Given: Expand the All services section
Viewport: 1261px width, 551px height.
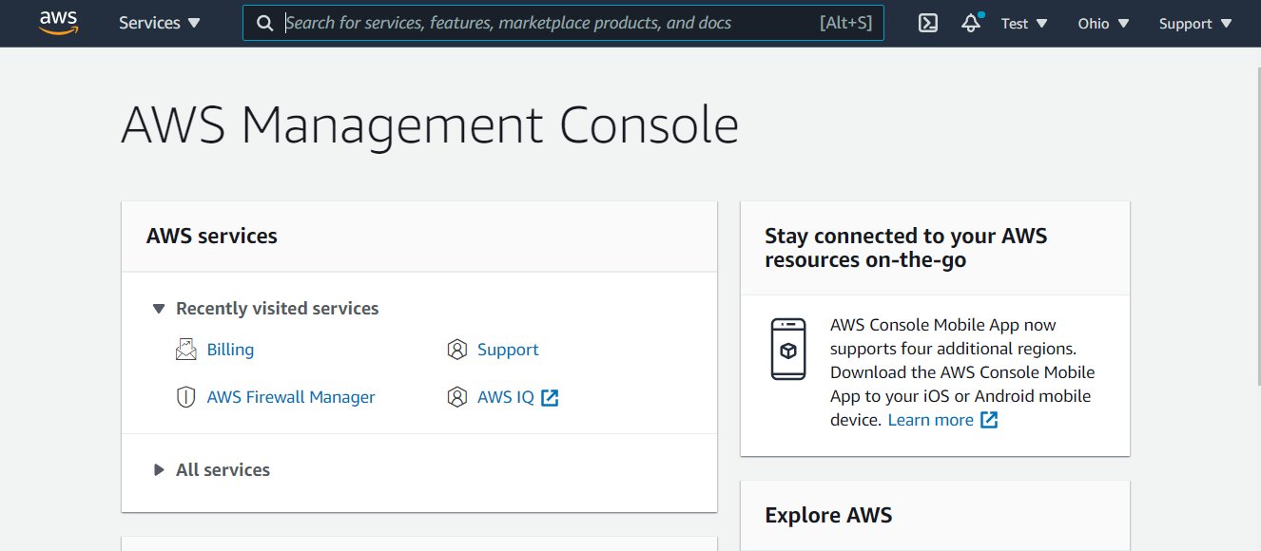Looking at the screenshot, I should click(159, 470).
